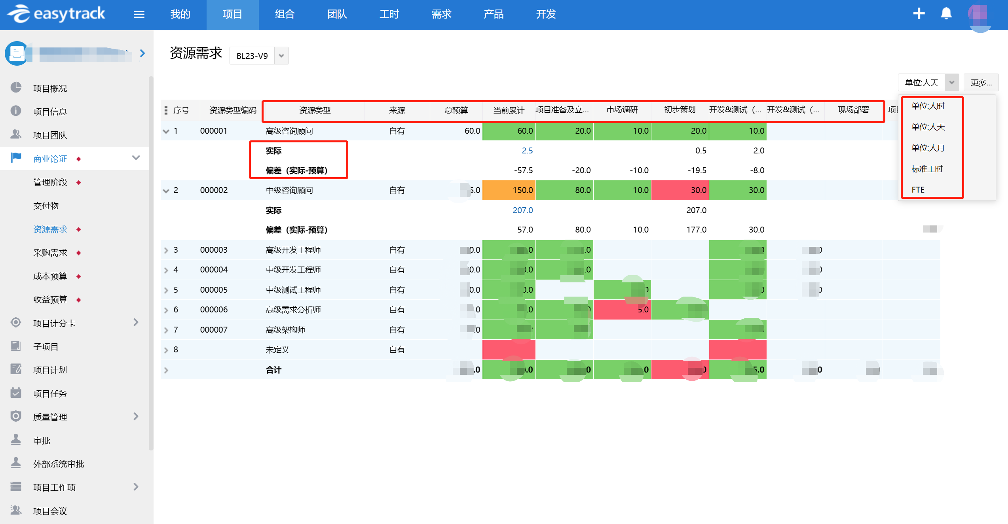Open the 开发 top menu
Screen dimensions: 1008x524
(x=546, y=15)
